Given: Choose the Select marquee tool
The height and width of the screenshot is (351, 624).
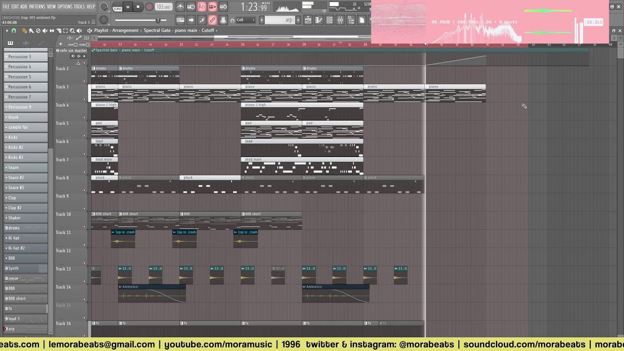Looking at the screenshot, I should pos(65,31).
